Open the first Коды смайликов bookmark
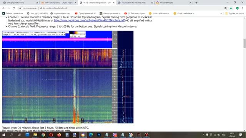246x138 pixels. 160,13
